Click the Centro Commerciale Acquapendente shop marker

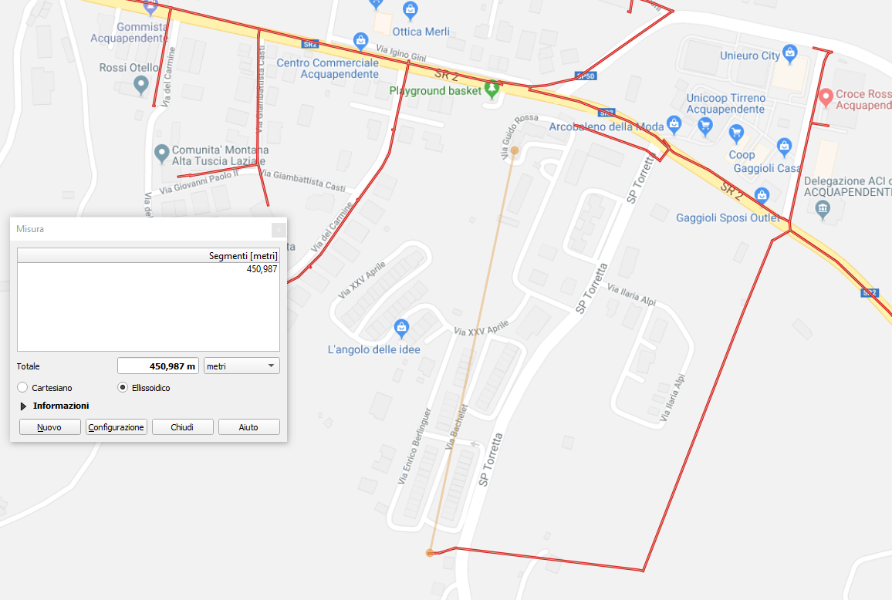(x=360, y=40)
